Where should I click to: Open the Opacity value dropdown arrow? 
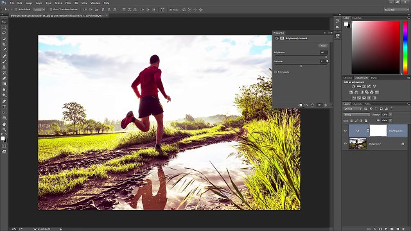click(391, 115)
